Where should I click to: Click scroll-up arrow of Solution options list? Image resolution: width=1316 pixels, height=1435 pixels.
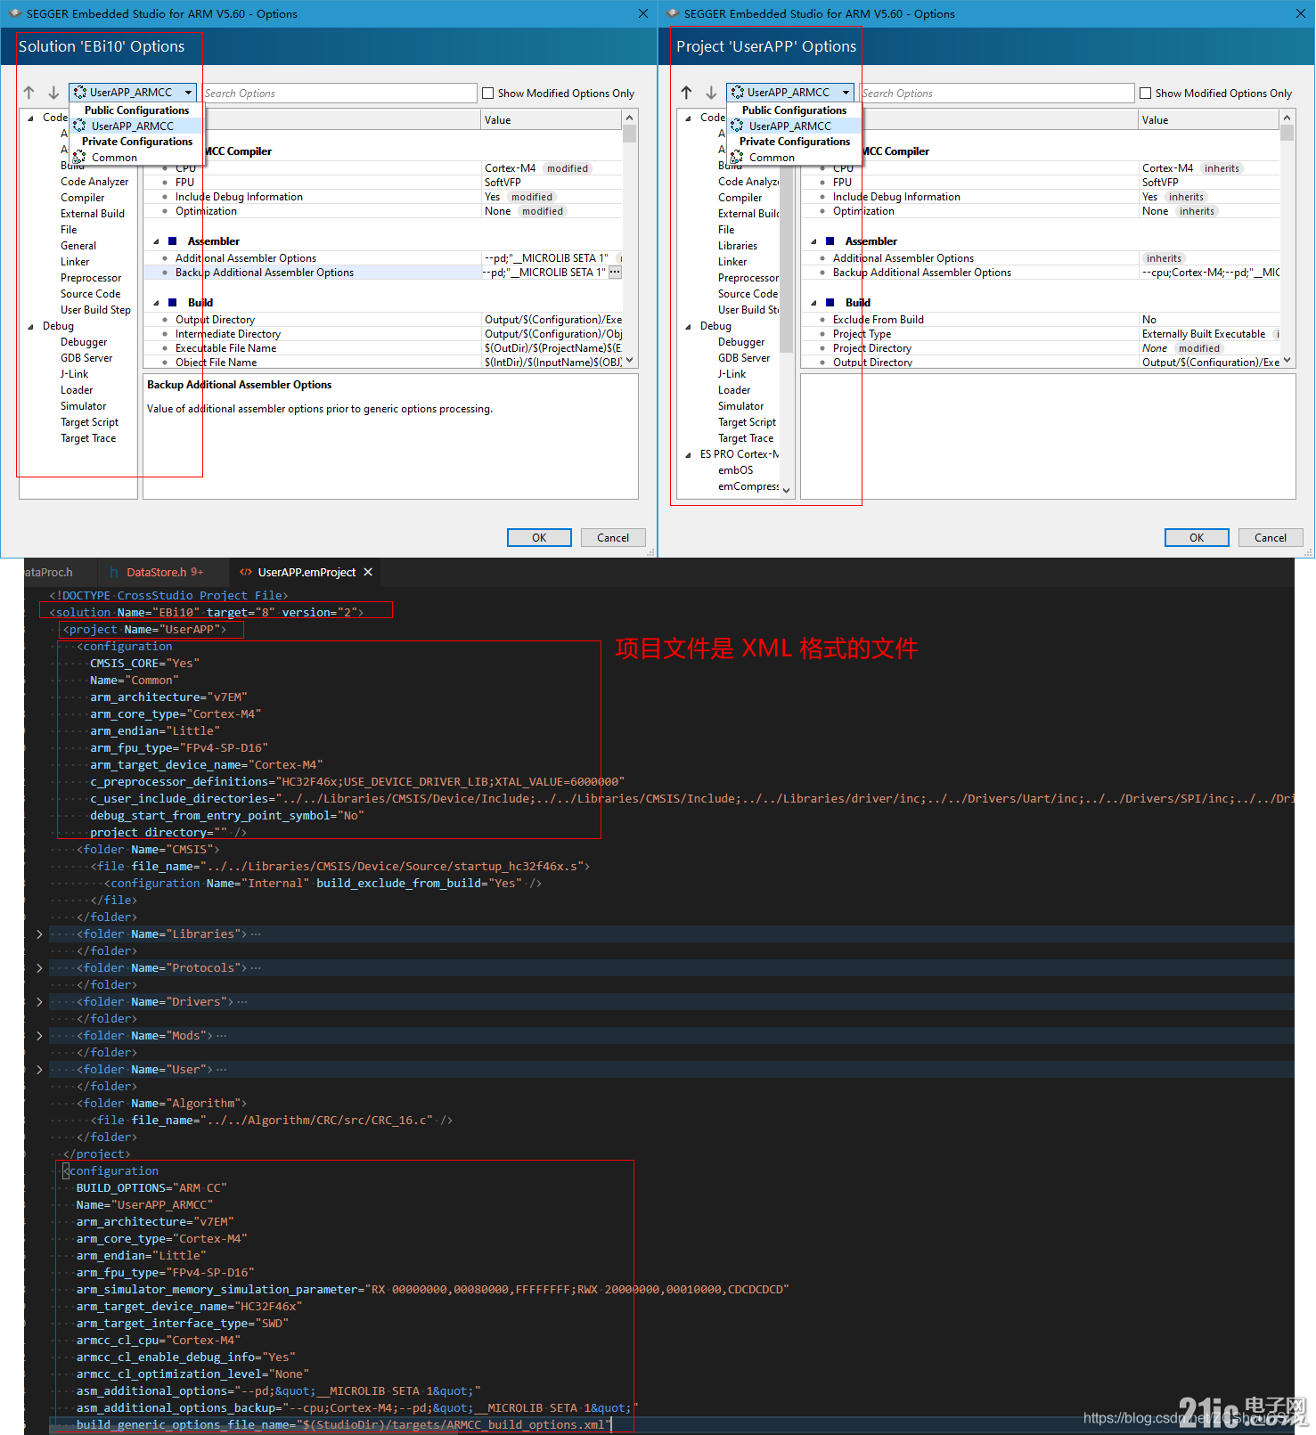tap(630, 118)
